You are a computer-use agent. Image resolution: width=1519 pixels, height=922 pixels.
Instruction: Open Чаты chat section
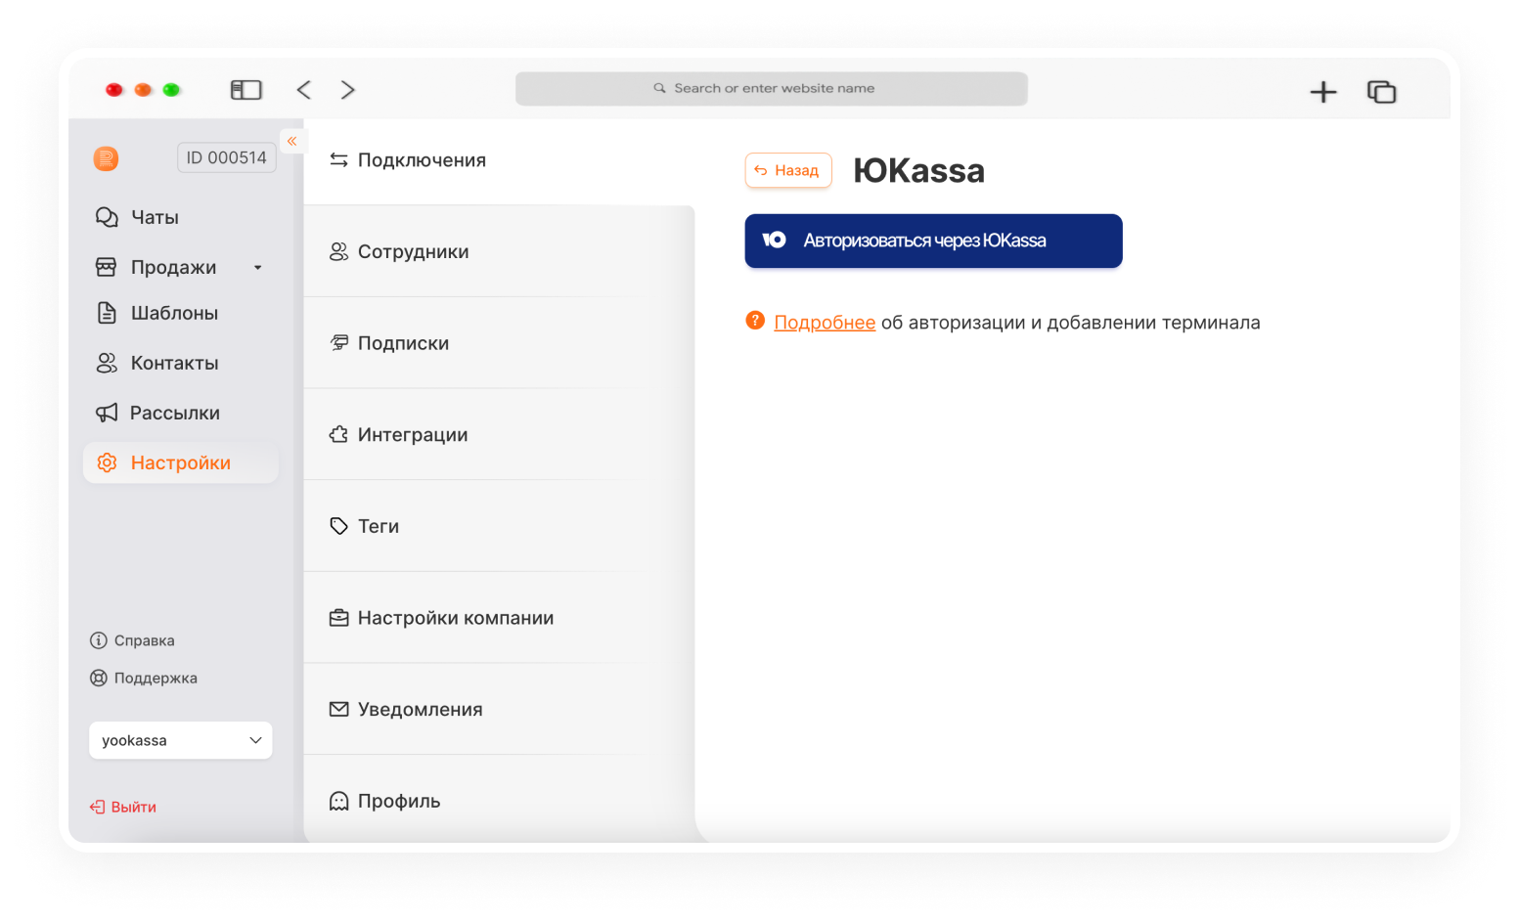click(155, 217)
